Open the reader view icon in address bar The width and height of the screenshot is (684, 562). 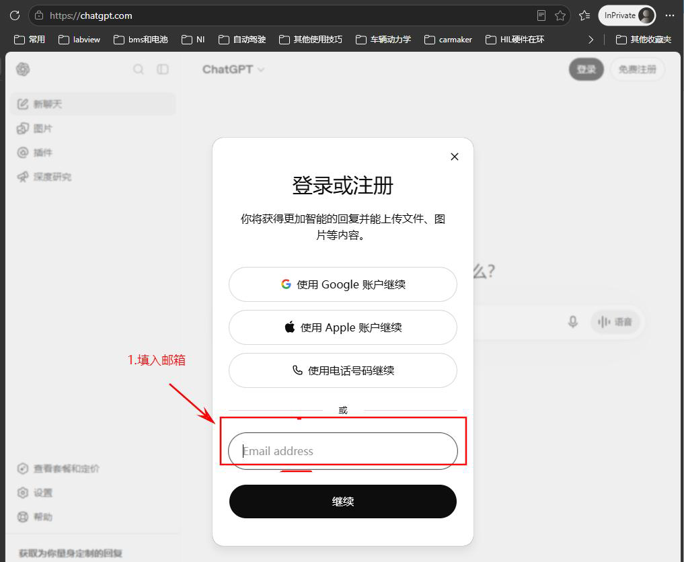coord(541,15)
